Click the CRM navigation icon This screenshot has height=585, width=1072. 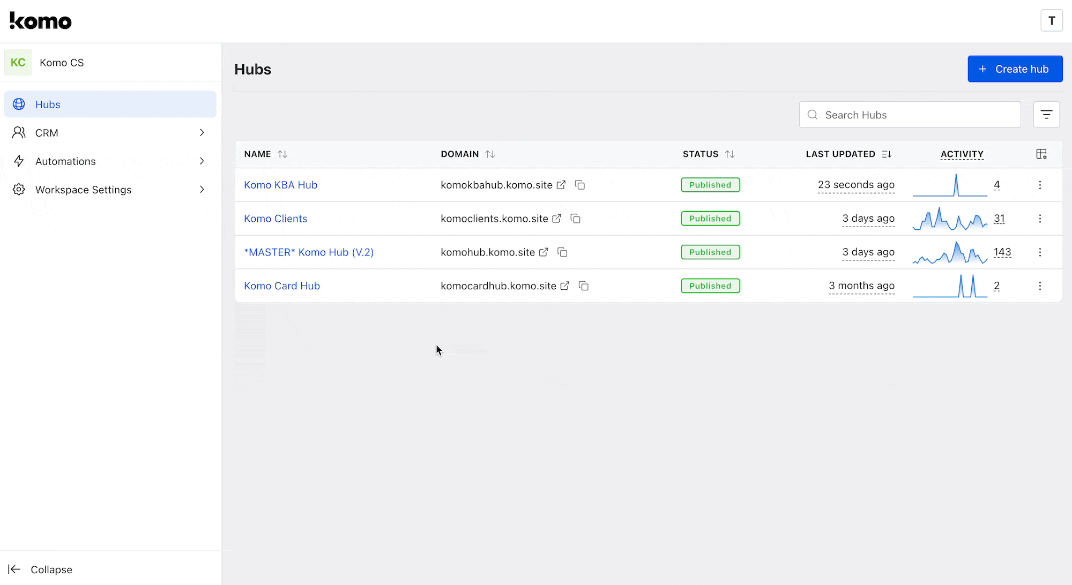coord(18,132)
